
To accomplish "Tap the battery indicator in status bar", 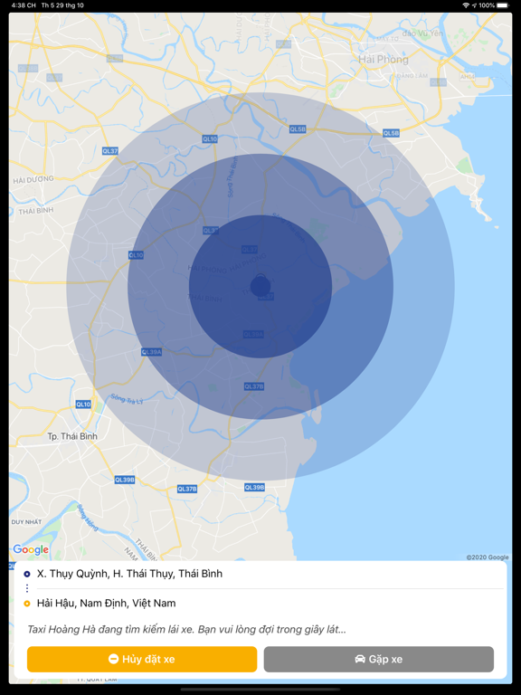I will click(x=503, y=5).
